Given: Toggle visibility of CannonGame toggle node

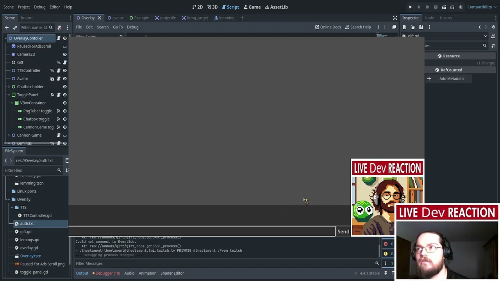Looking at the screenshot, I should [65, 127].
